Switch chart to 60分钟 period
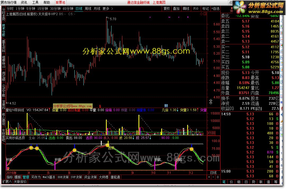The height and width of the screenshot is (189, 286). [68, 8]
